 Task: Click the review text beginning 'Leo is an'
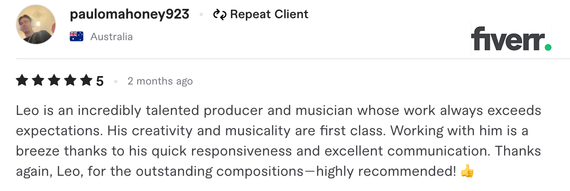279,141
